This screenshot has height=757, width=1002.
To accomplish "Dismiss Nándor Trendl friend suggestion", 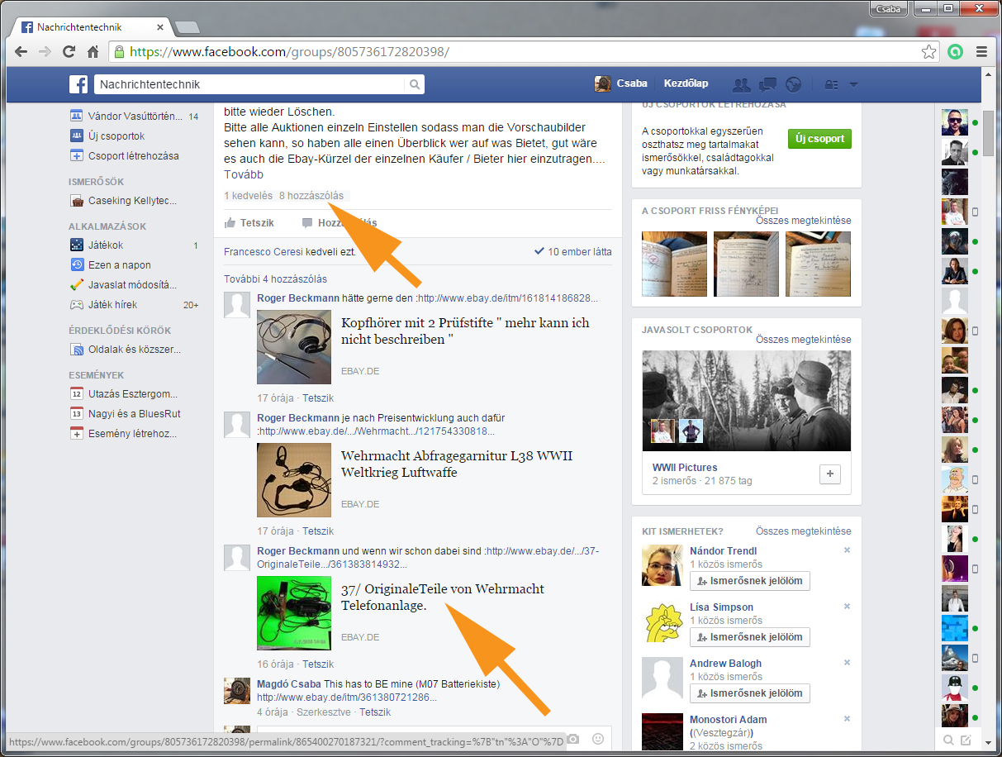I will point(847,550).
